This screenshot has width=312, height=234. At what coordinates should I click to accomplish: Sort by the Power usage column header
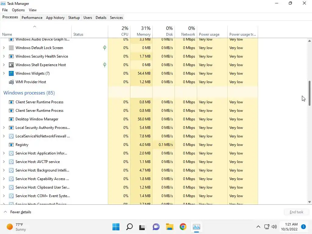(x=212, y=31)
